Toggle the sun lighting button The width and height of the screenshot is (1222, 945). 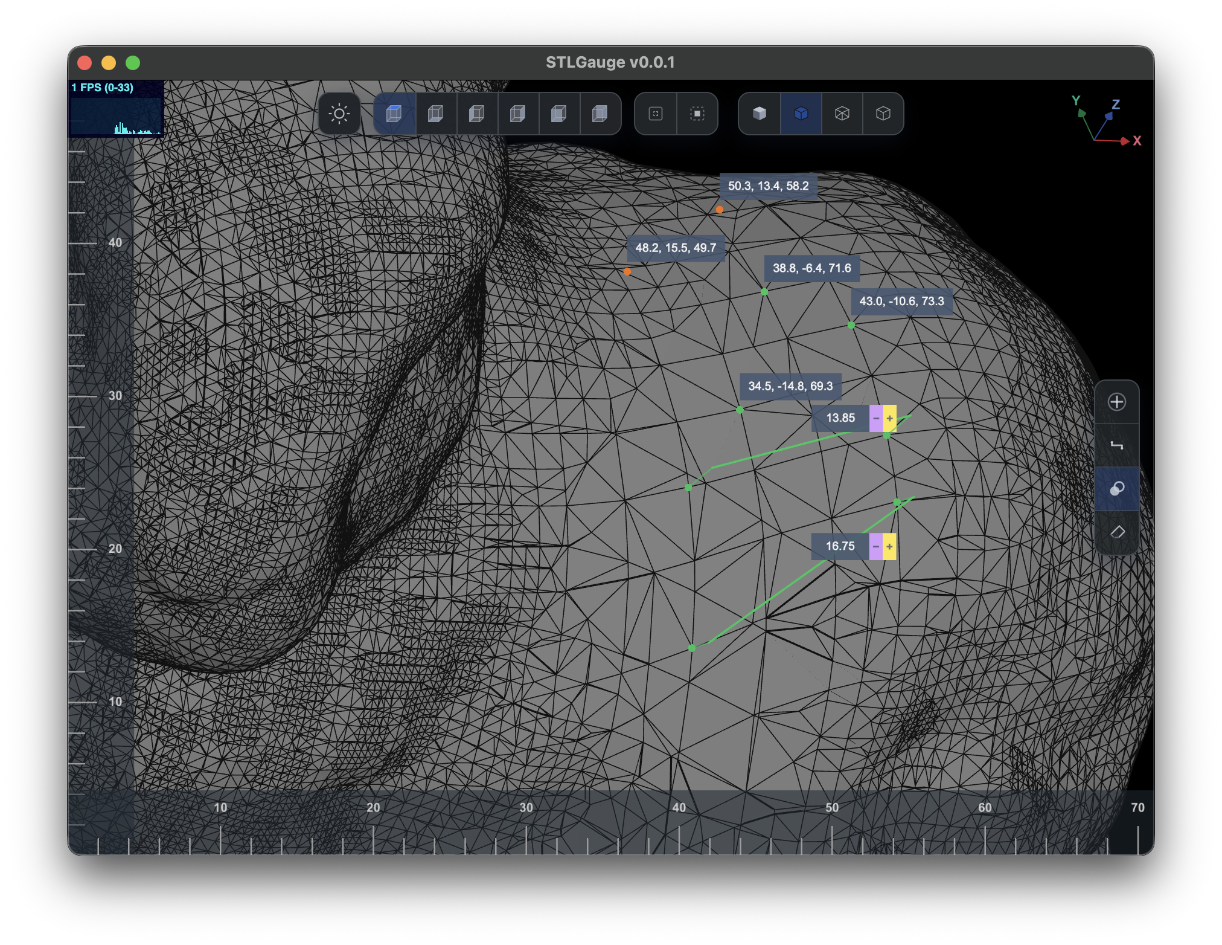(x=339, y=114)
